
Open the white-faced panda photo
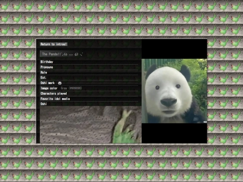pos(174,91)
